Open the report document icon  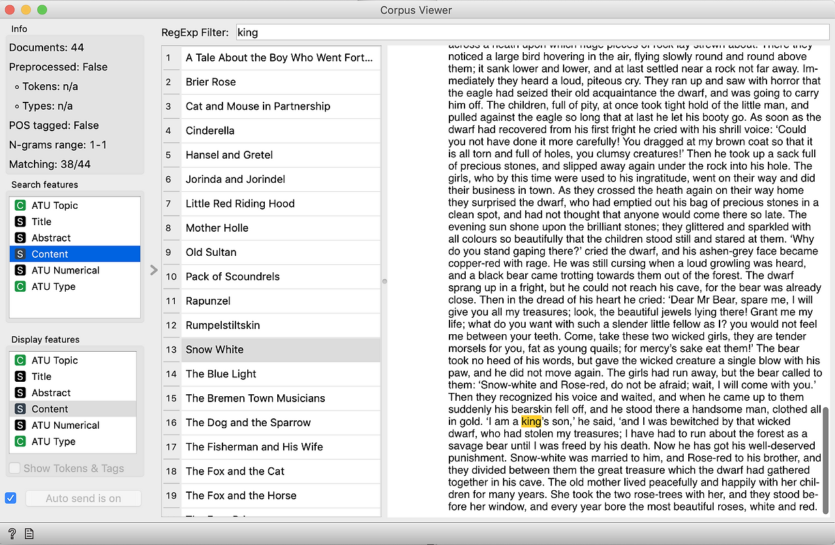(x=29, y=533)
